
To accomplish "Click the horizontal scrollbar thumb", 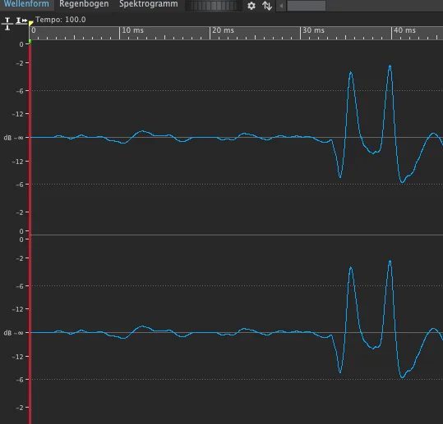I will tap(307, 6).
